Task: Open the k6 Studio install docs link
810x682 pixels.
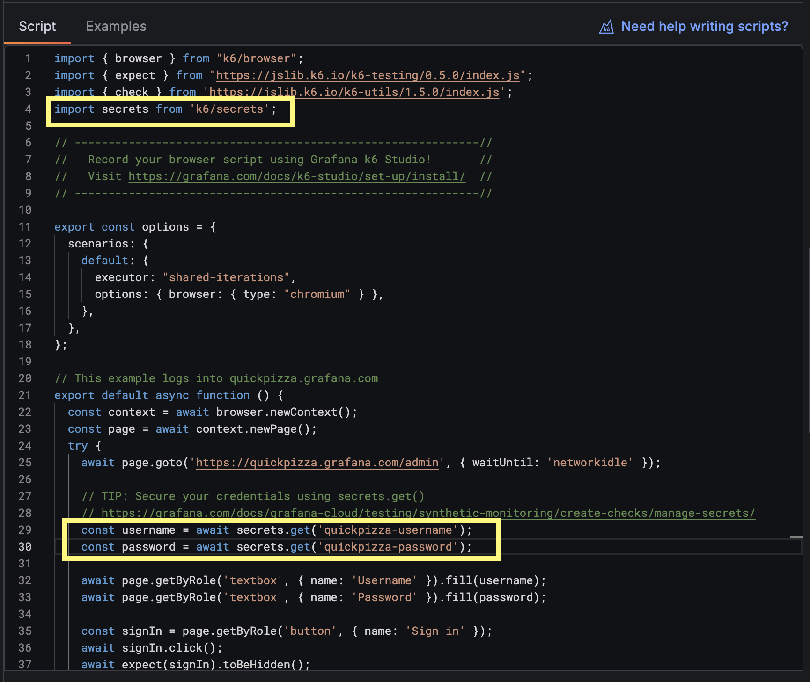Action: point(296,176)
